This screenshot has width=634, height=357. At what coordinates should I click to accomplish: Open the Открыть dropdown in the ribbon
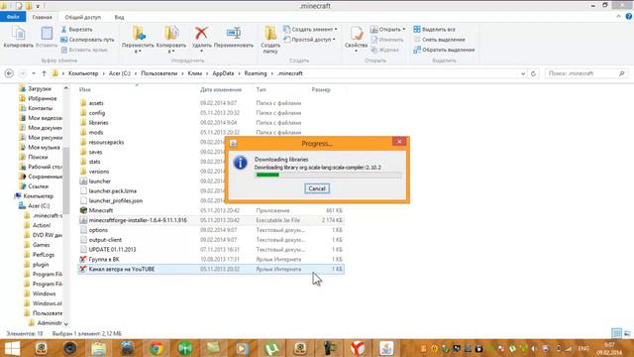tap(387, 30)
